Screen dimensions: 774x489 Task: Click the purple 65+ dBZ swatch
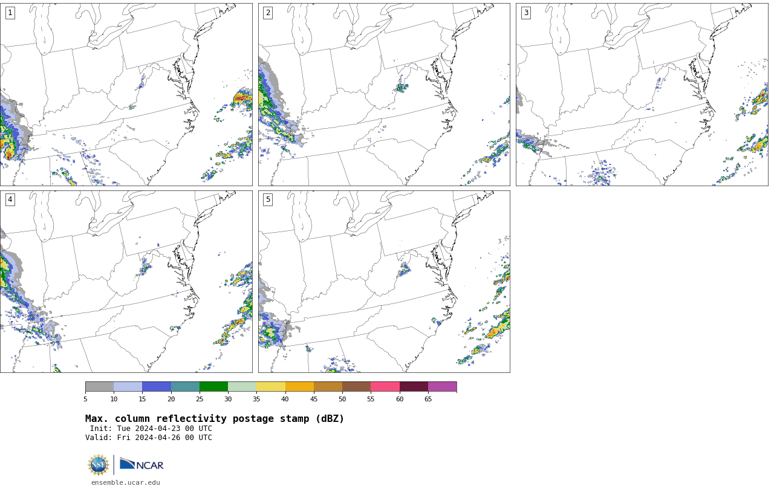pos(442,387)
